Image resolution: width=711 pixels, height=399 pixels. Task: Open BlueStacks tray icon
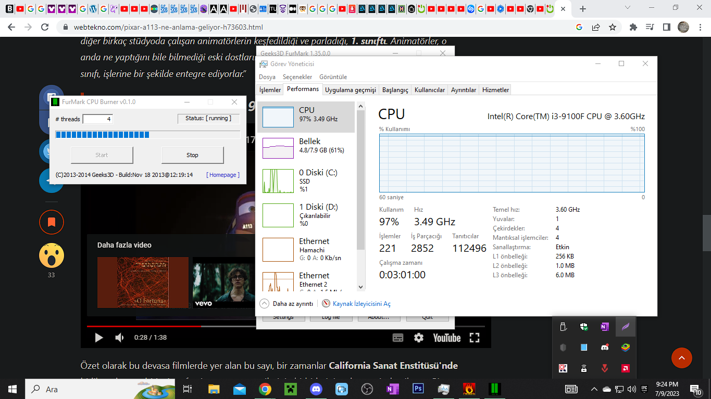626,347
